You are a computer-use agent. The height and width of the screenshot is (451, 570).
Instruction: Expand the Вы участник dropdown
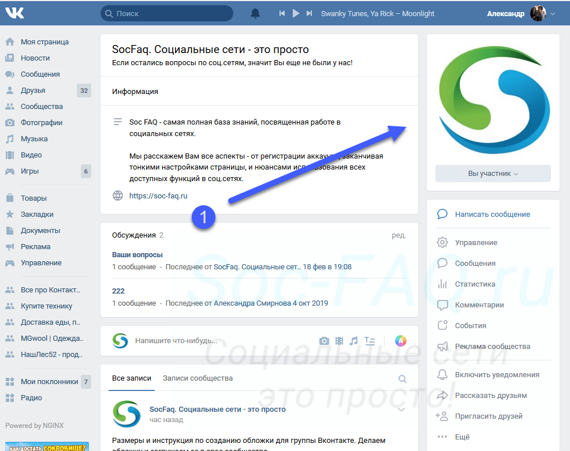pyautogui.click(x=493, y=174)
